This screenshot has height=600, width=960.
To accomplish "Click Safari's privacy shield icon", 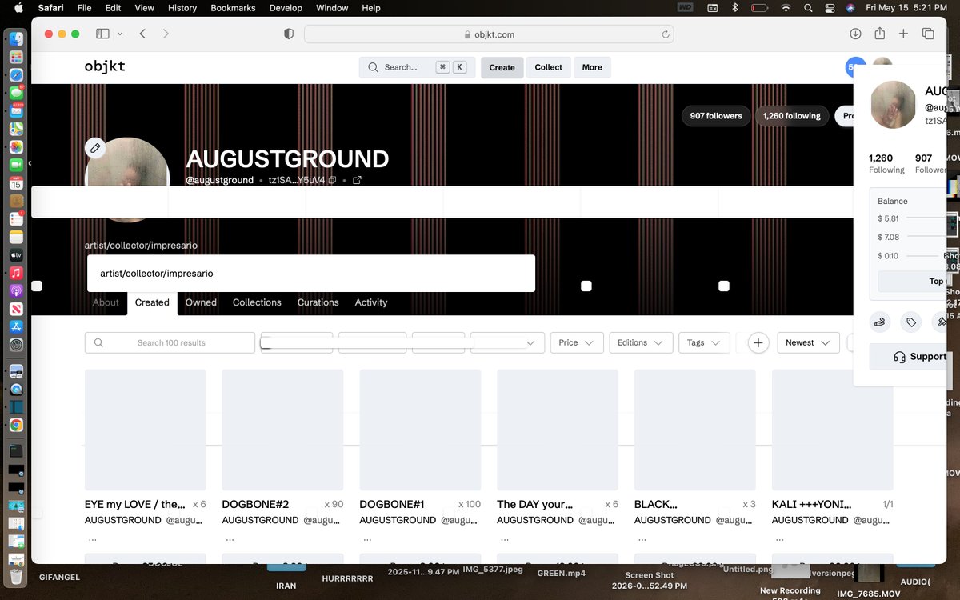I will (289, 34).
